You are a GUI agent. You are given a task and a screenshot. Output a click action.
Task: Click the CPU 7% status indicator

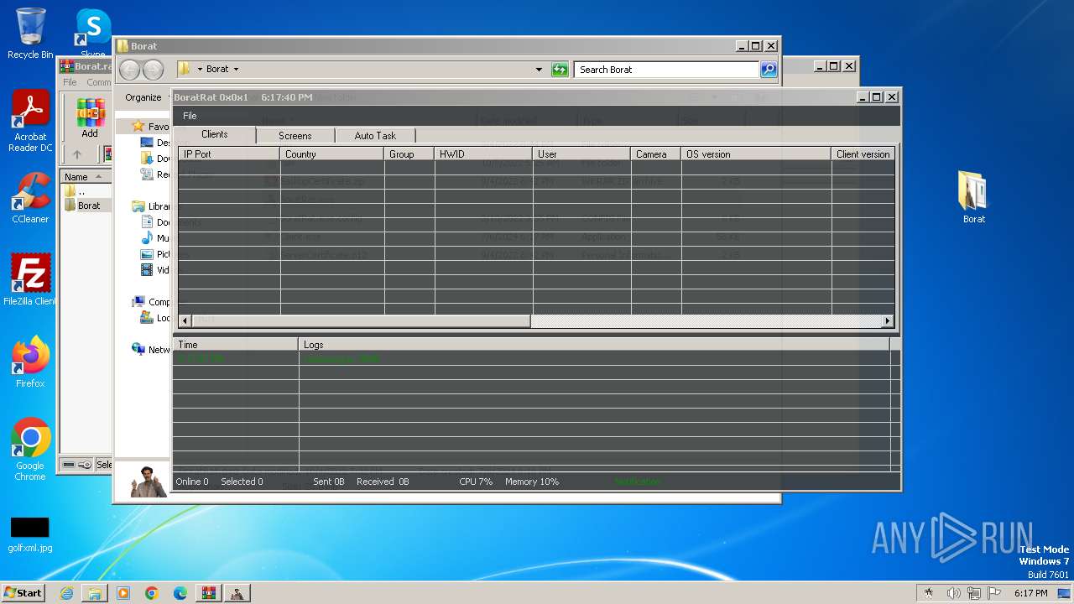(x=476, y=482)
